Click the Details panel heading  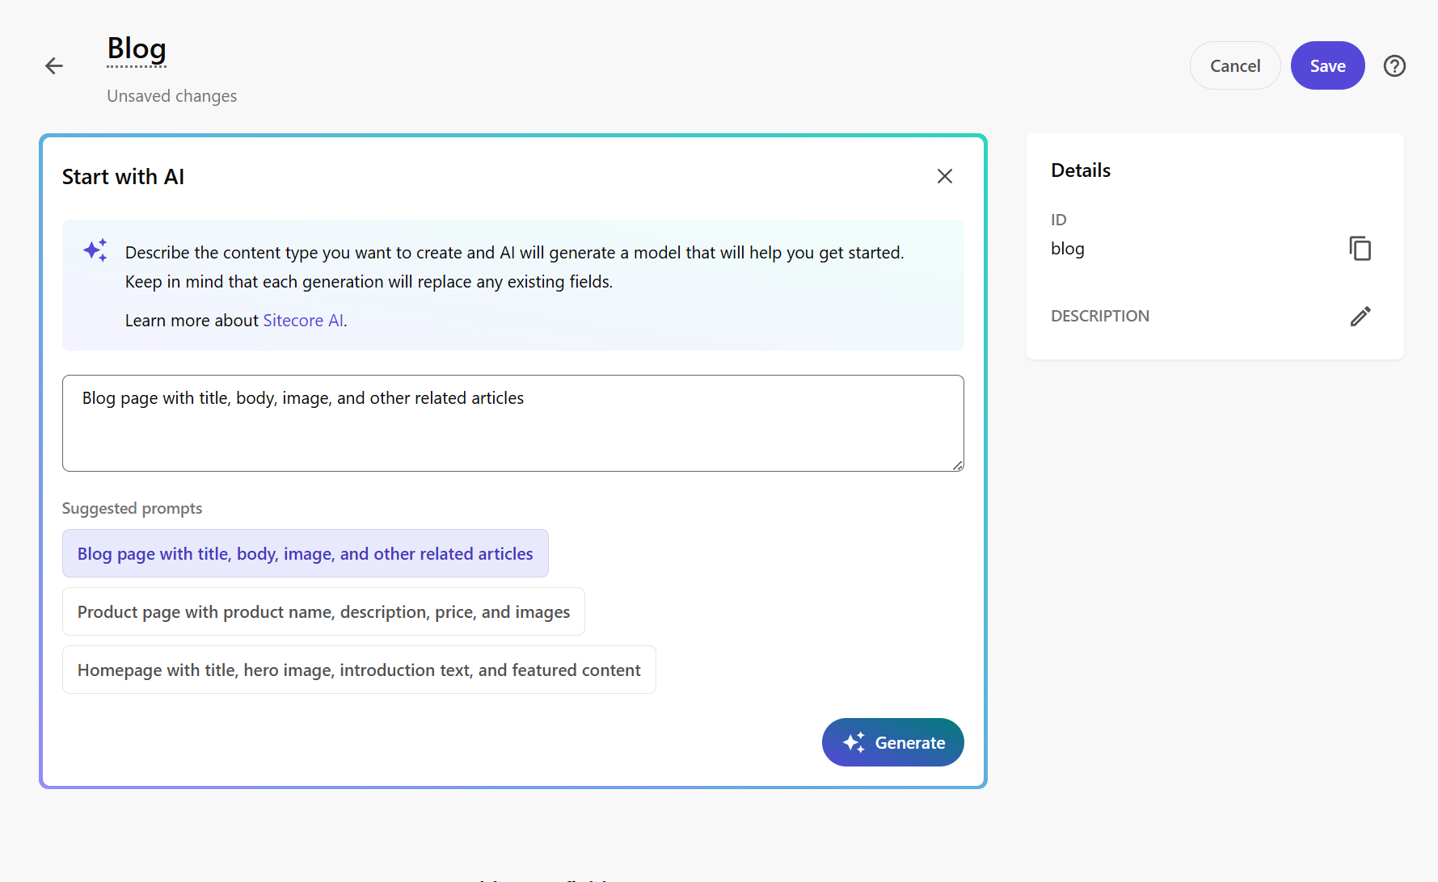(x=1081, y=170)
